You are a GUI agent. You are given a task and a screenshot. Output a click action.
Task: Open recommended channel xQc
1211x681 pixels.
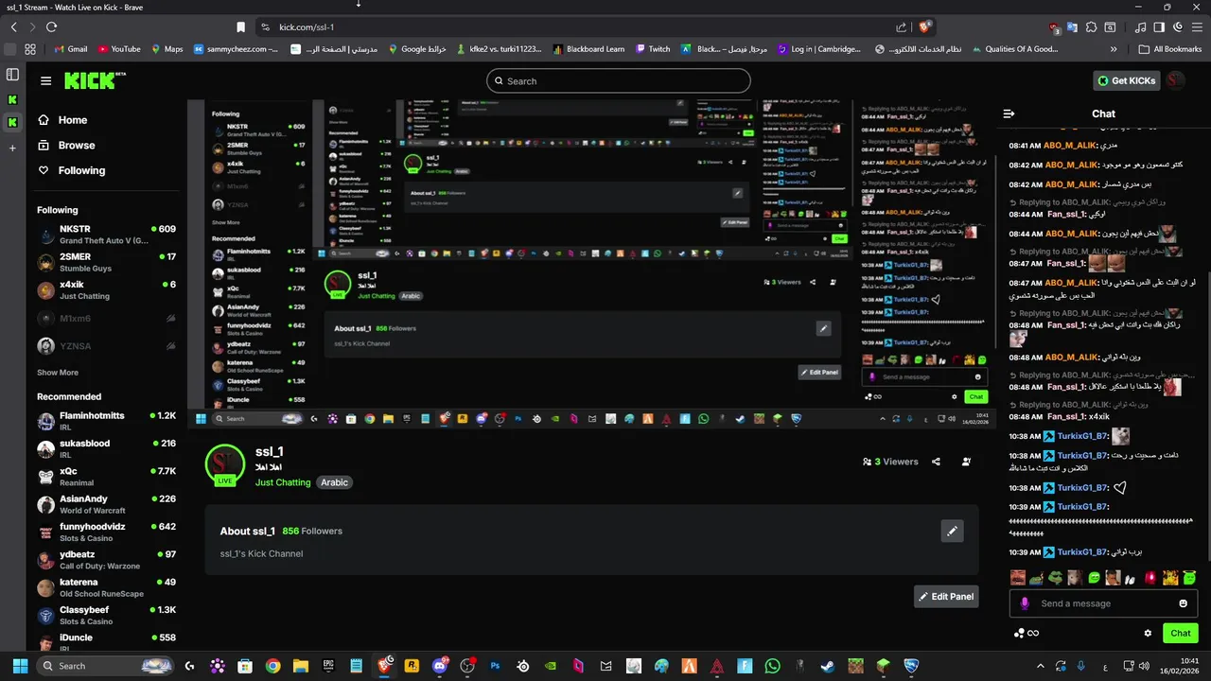pos(106,476)
